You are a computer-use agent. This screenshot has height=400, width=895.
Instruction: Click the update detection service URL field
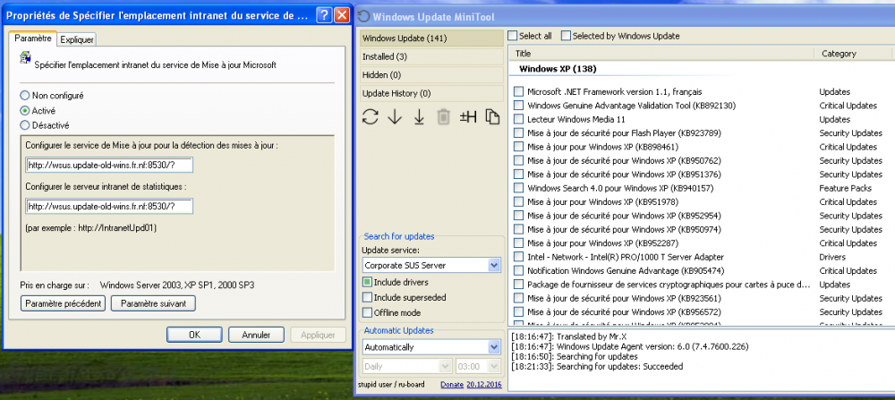pos(109,165)
